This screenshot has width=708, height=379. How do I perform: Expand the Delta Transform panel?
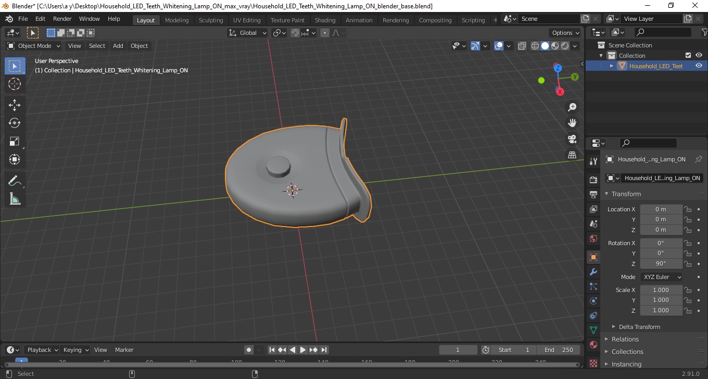click(x=639, y=327)
